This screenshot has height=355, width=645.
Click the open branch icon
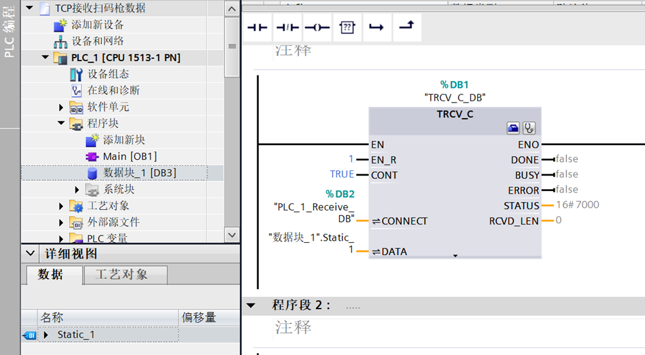coord(377,28)
